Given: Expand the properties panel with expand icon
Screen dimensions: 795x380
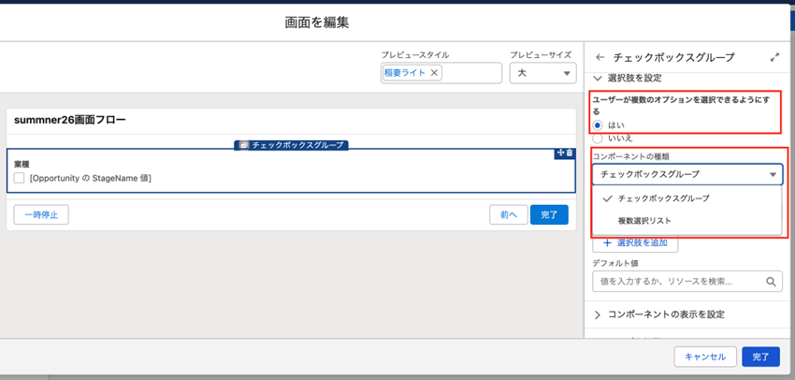Looking at the screenshot, I should point(774,57).
